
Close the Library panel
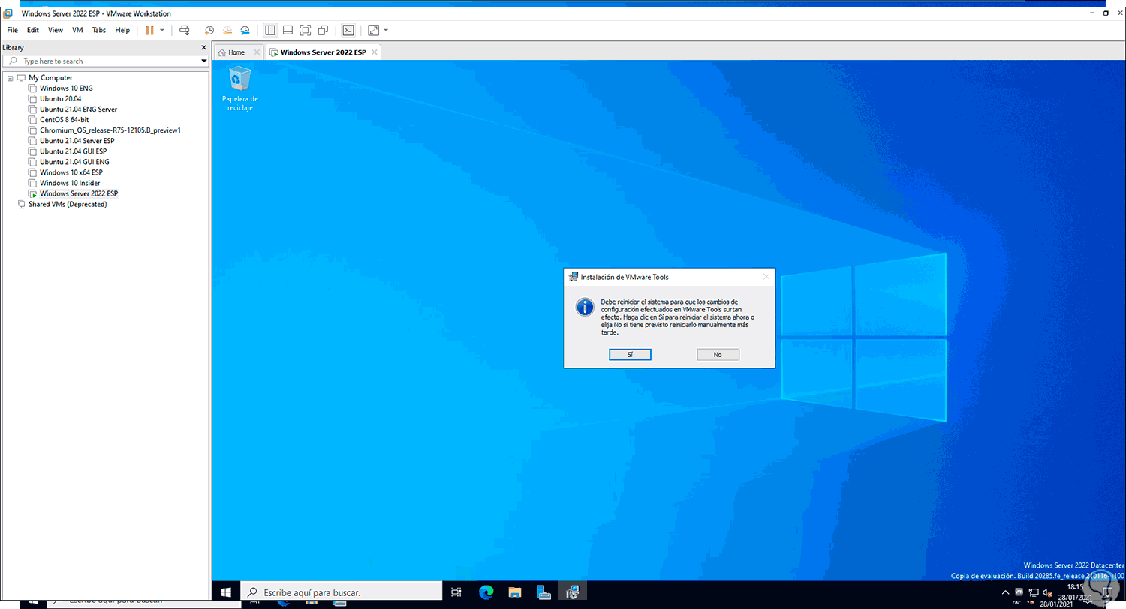[x=203, y=47]
